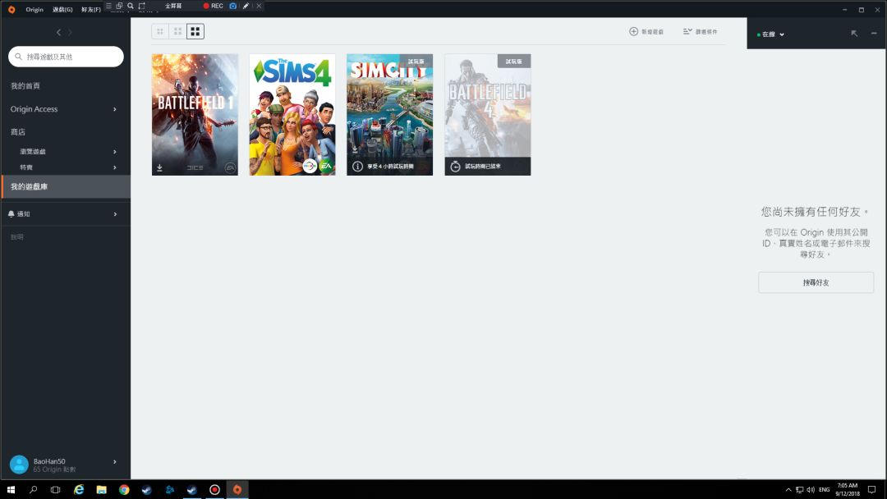
Task: Launch Google Chrome from taskbar
Action: click(124, 489)
